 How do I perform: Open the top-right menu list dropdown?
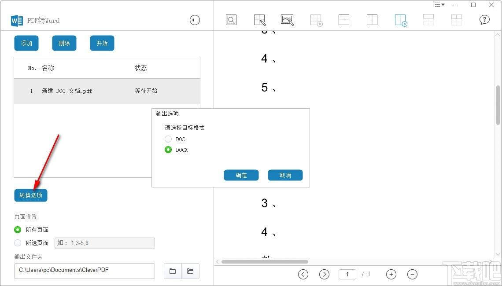pyautogui.click(x=439, y=5)
